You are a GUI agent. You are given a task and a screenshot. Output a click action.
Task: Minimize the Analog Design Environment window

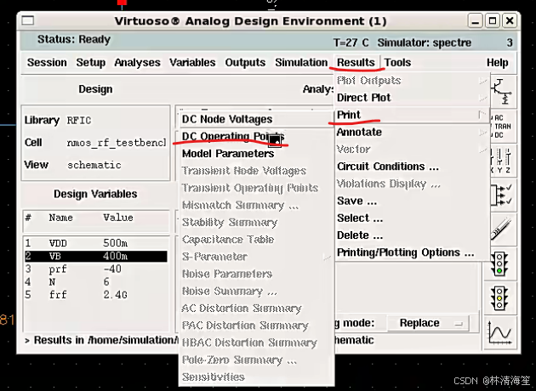click(475, 21)
